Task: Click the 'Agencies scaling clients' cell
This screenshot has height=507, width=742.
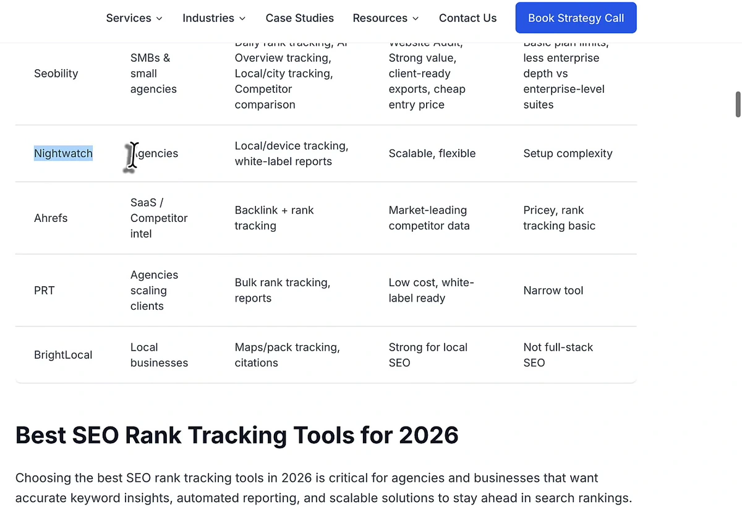Action: click(x=154, y=291)
